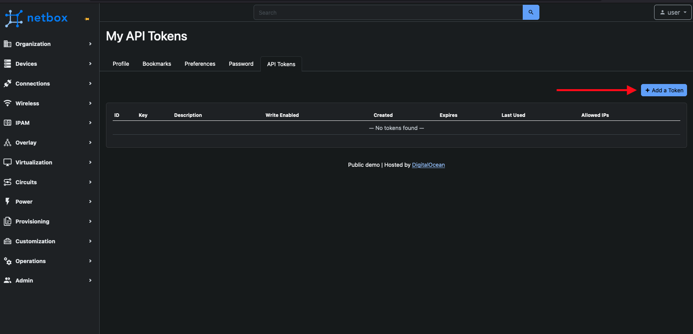
Task: Click the Key column header
Action: [143, 115]
